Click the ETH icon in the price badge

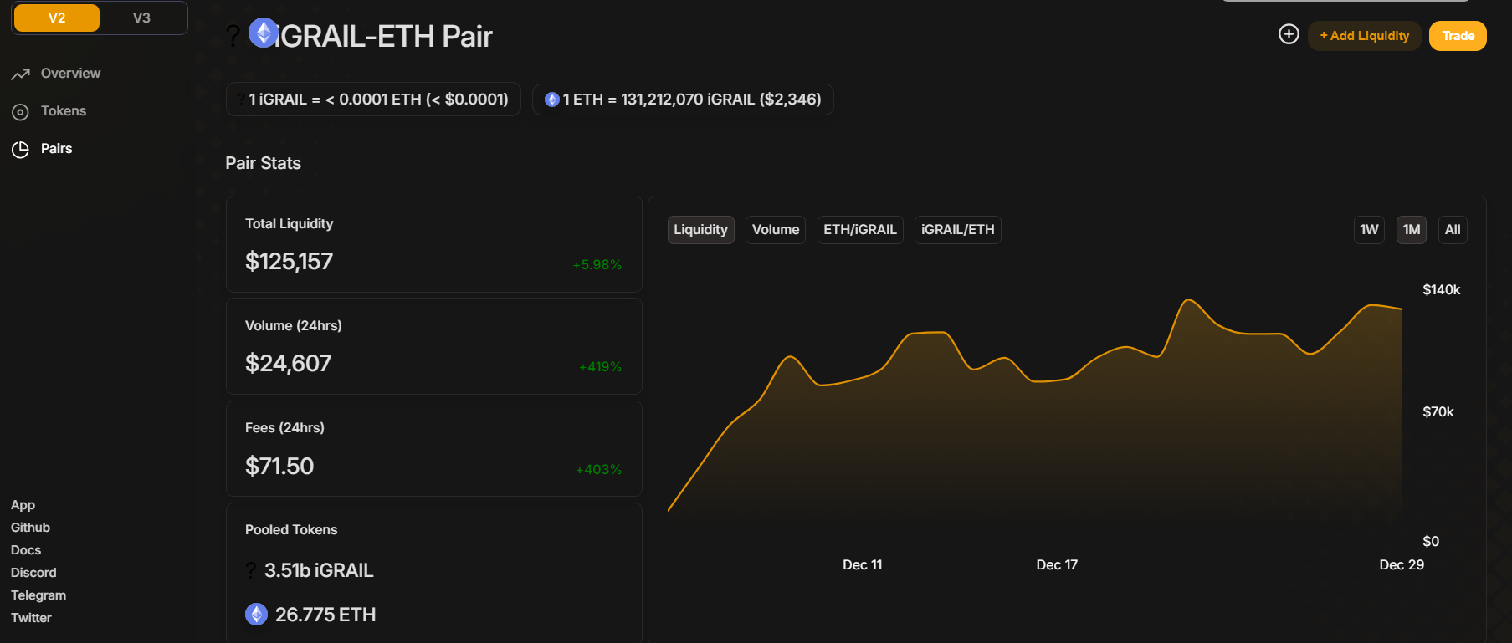pyautogui.click(x=552, y=100)
